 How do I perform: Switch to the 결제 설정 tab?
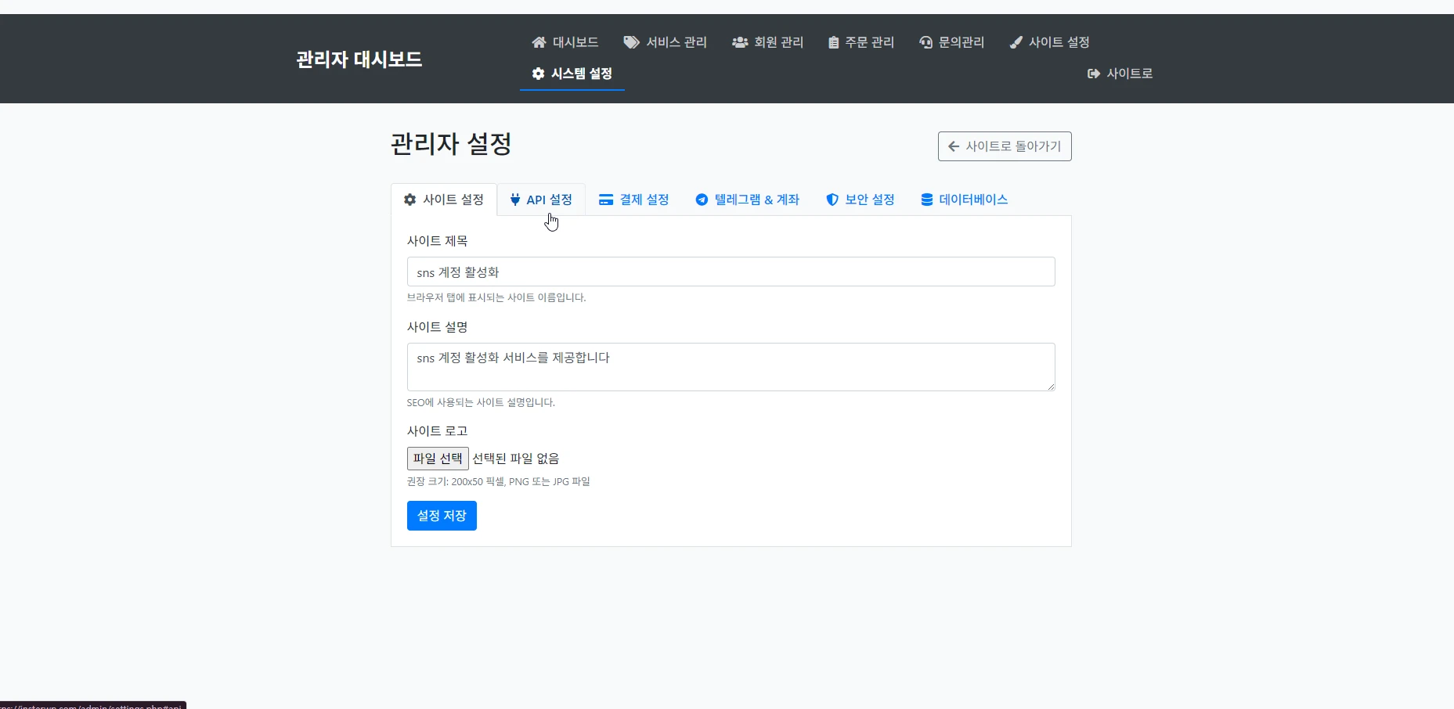coord(634,200)
